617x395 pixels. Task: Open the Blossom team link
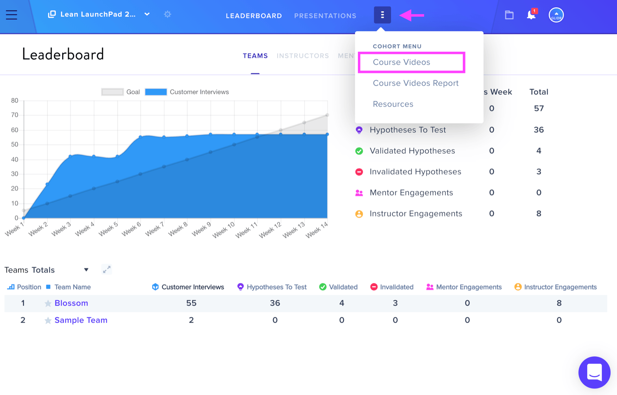(71, 303)
